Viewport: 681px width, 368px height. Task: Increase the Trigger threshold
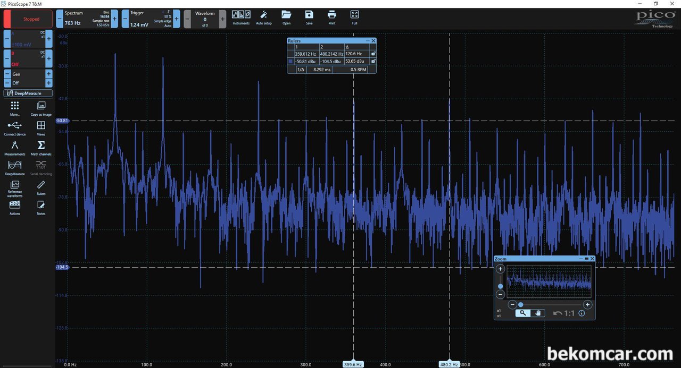coord(177,19)
